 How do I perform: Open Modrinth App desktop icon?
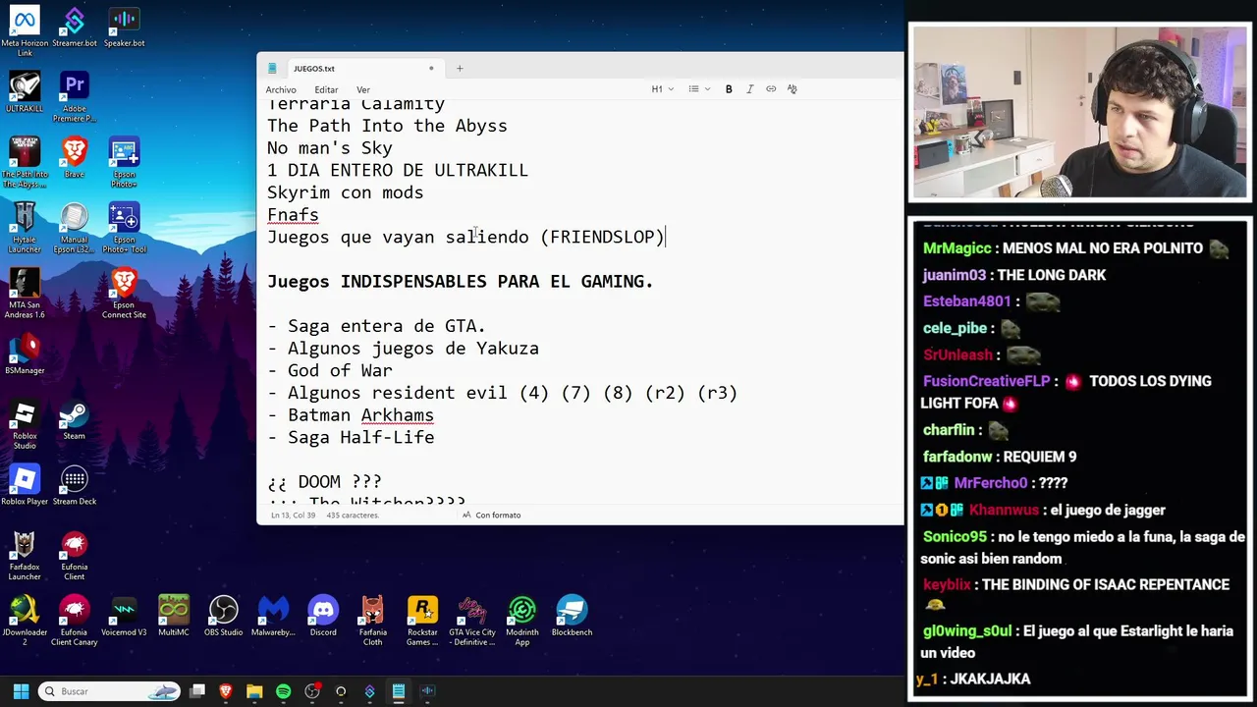click(x=522, y=620)
